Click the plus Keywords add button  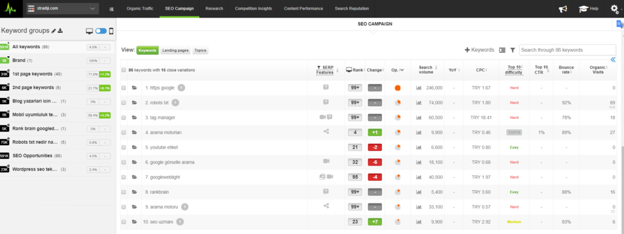[479, 50]
